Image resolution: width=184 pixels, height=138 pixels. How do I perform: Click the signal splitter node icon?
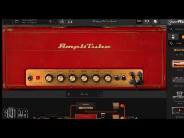tap(64, 117)
